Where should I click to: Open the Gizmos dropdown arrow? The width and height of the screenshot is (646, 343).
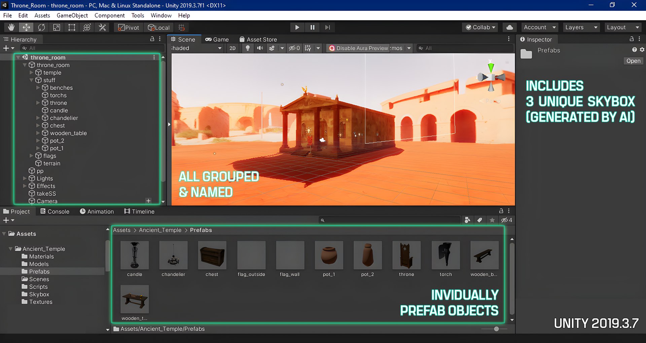[x=409, y=48]
